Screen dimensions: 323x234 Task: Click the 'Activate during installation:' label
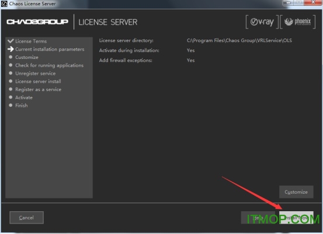click(x=129, y=50)
